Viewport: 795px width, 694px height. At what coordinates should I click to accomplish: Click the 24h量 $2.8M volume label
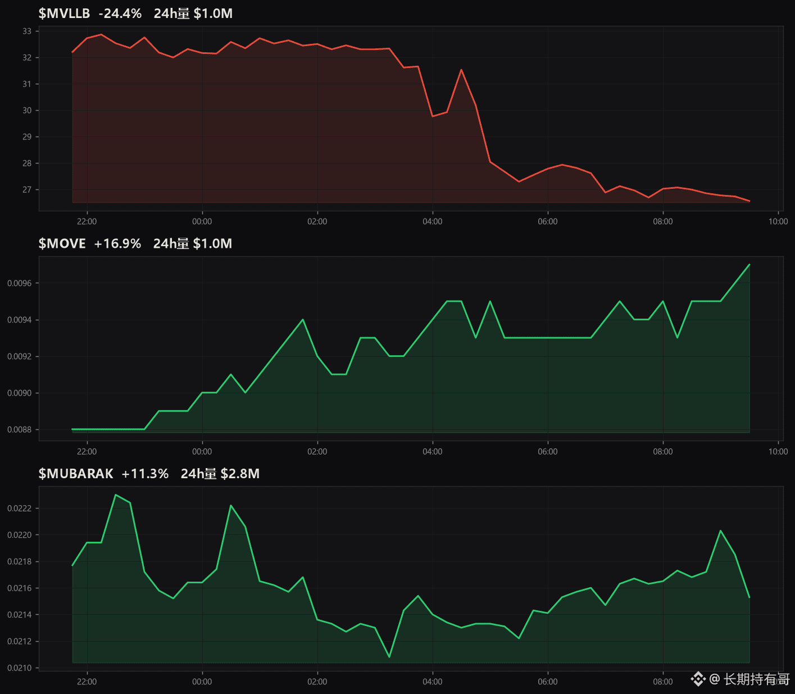220,474
